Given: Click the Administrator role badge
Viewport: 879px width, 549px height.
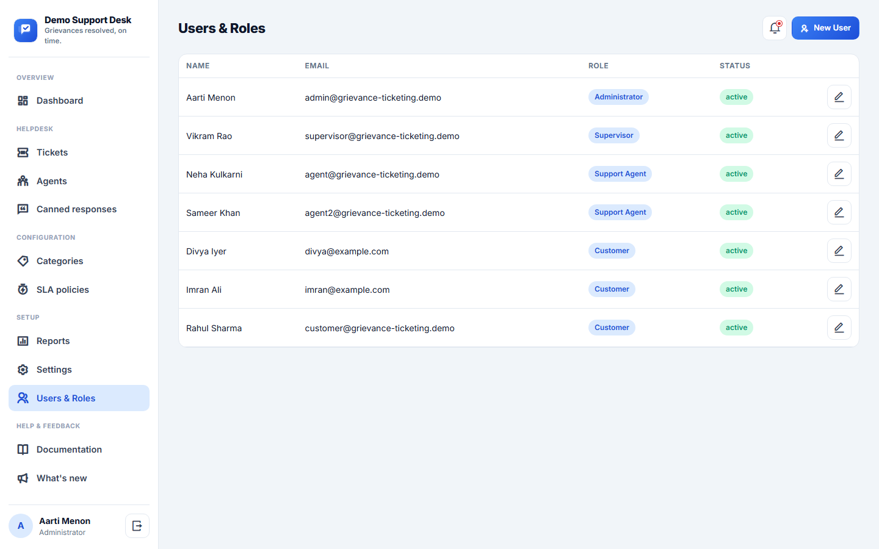Looking at the screenshot, I should (618, 97).
